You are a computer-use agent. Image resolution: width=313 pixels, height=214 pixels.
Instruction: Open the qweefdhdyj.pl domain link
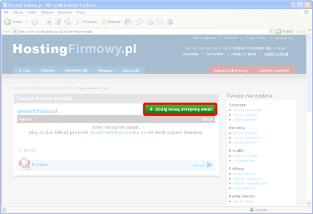point(37,111)
